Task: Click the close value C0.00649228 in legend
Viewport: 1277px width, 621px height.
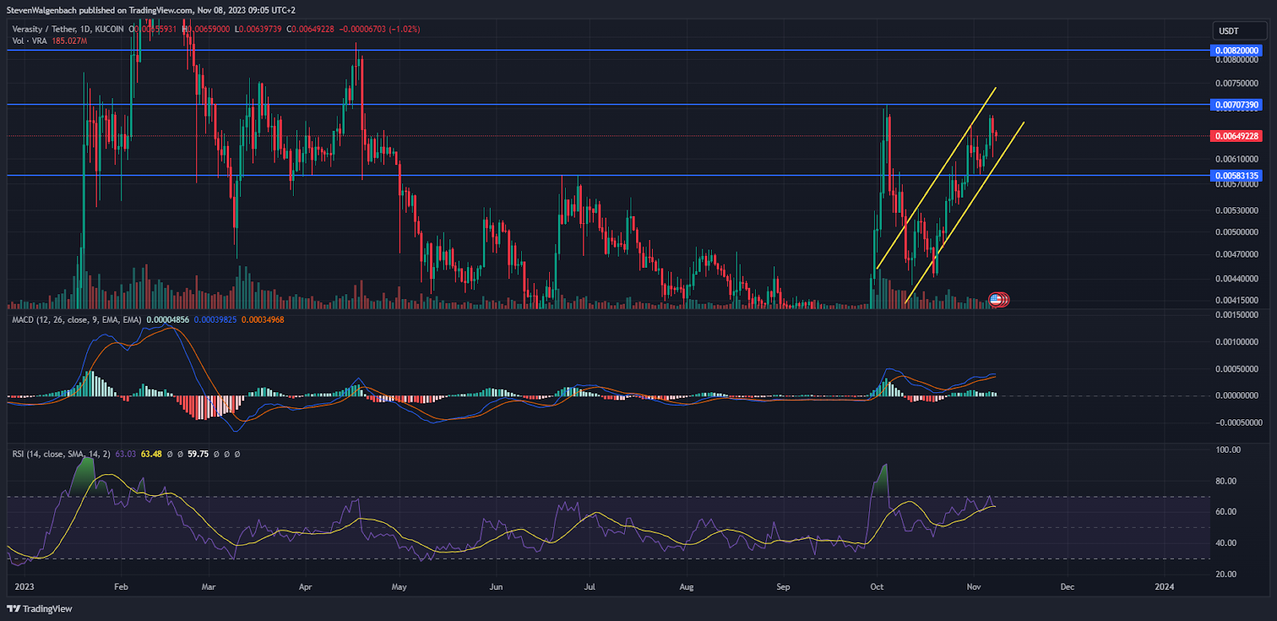Action: point(310,29)
